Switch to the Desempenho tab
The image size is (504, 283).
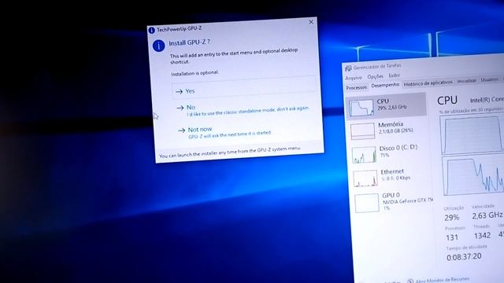385,85
